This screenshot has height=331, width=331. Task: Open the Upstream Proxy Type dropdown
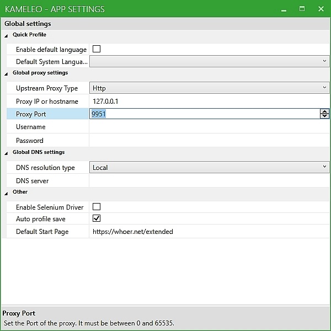(x=210, y=88)
